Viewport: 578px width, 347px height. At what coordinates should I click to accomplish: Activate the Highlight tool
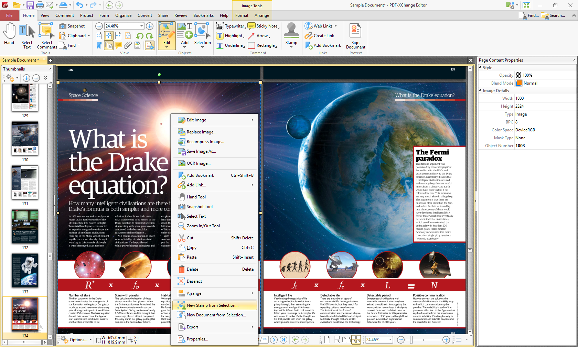click(230, 35)
